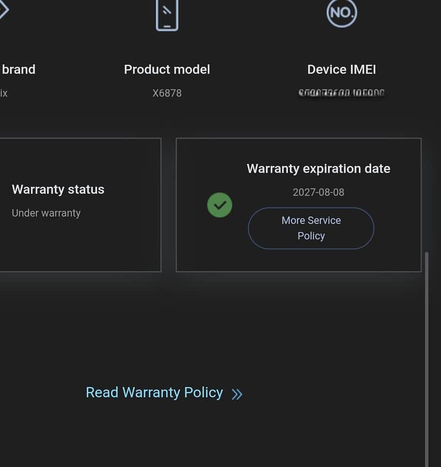The image size is (441, 467).
Task: Click the Warranty status card
Action: pyautogui.click(x=80, y=205)
